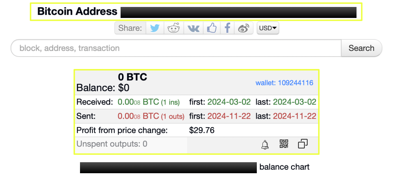Share the page on VK
The width and height of the screenshot is (400, 179).
(x=193, y=28)
